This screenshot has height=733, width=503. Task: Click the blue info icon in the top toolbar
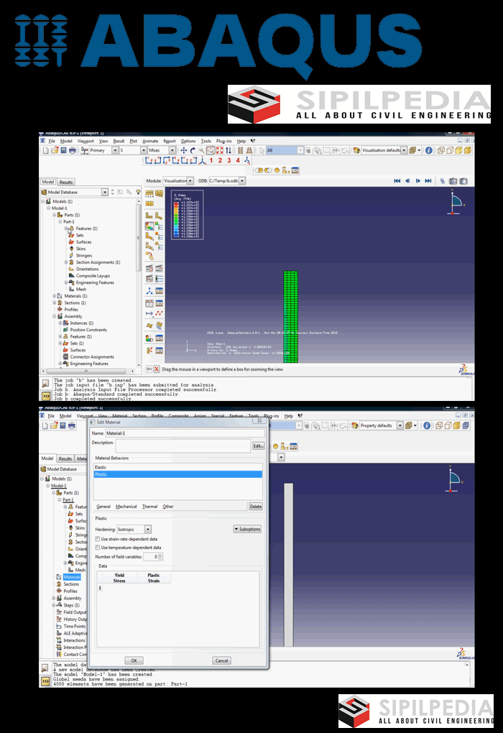point(428,150)
